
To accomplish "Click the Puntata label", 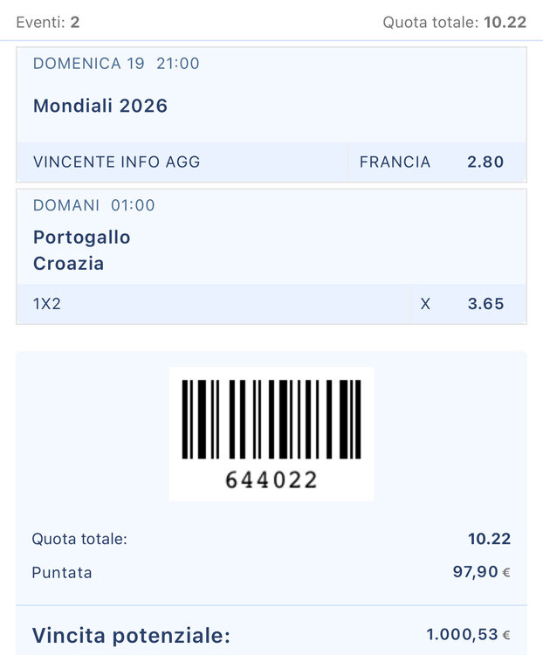I will coord(62,572).
